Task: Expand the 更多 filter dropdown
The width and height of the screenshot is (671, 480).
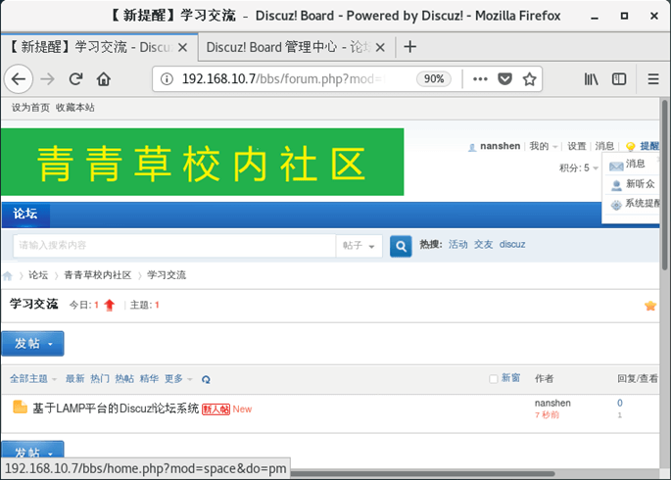Action: coord(178,378)
